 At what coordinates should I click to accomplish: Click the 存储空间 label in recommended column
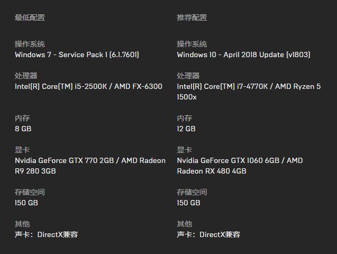[192, 192]
